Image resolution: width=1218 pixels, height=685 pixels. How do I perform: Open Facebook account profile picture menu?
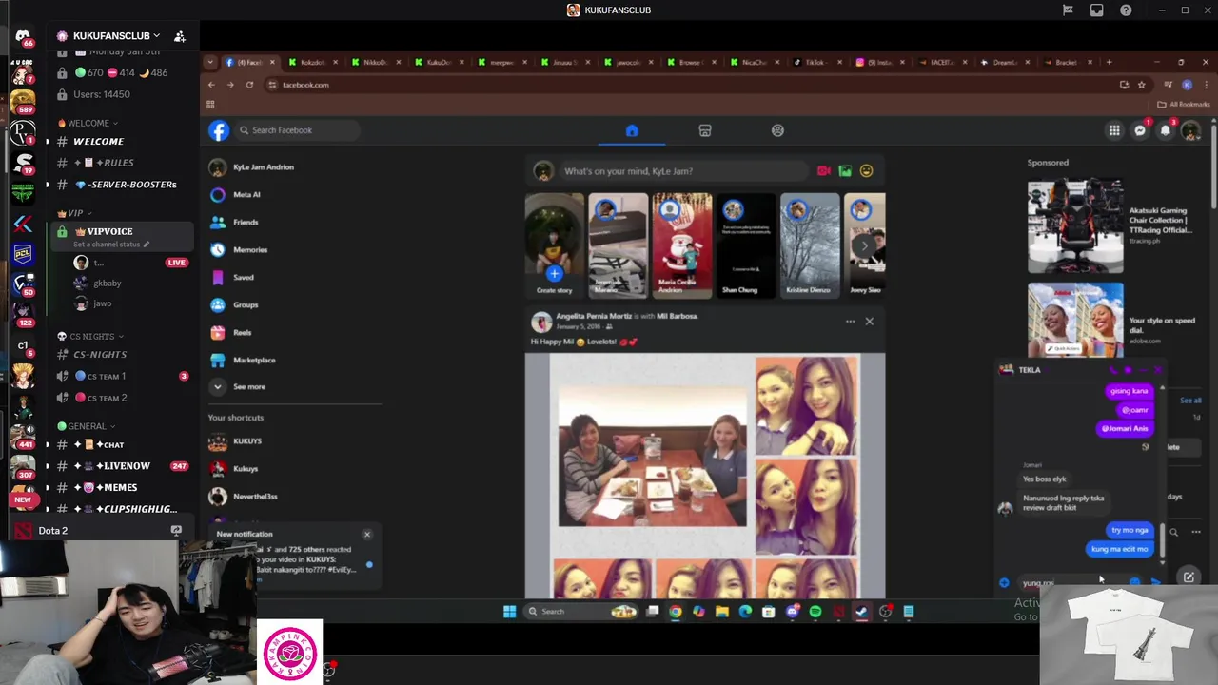[x=1190, y=130]
